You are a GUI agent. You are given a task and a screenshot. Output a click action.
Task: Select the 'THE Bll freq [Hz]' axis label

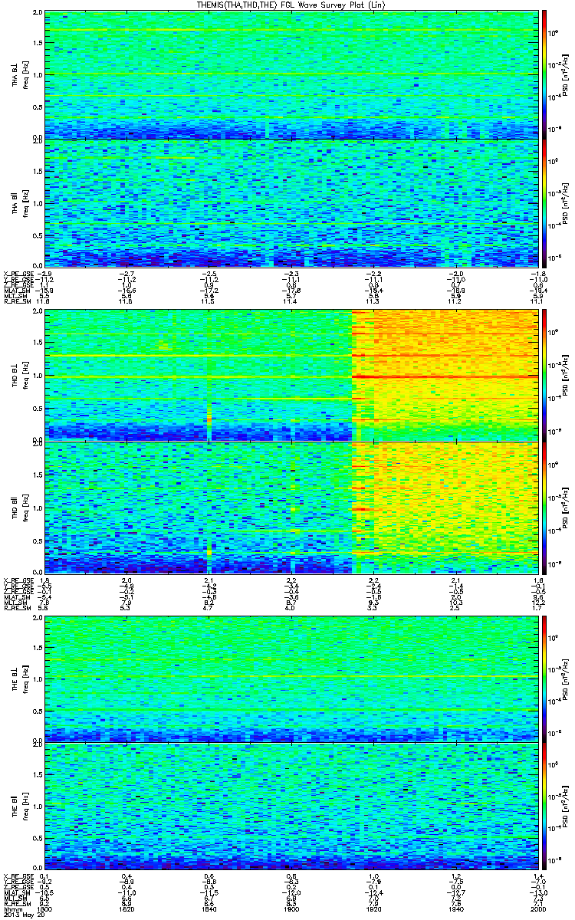(19, 806)
